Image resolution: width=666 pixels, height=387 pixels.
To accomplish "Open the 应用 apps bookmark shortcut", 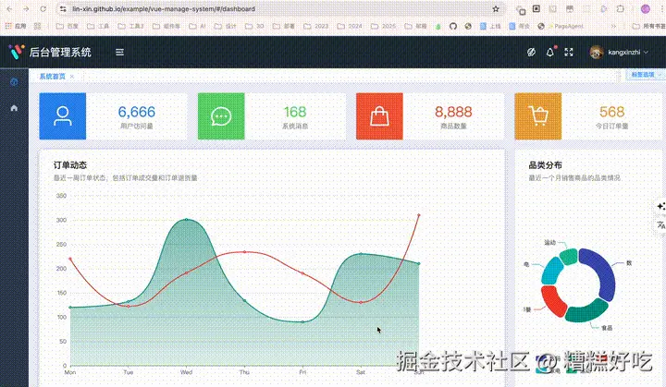I will (x=16, y=26).
